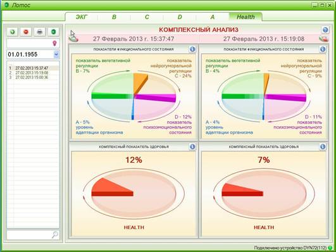The width and height of the screenshot is (336, 252).
Task: Click the left pie chart of functional state
Action: coord(134,96)
